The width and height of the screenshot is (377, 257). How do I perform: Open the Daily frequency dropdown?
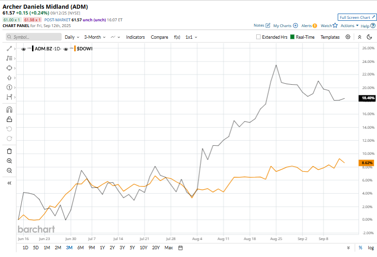pos(72,37)
